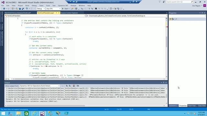Image resolution: width=207 pixels, height=116 pixels.
Task: Select the Categorized view icon in Properties
Action: click(x=170, y=19)
